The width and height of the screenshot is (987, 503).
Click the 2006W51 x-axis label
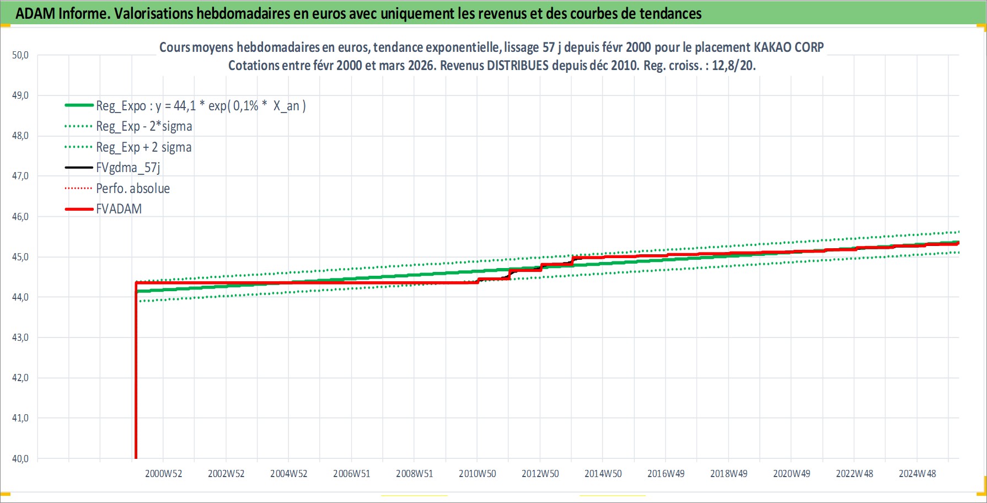(x=352, y=474)
